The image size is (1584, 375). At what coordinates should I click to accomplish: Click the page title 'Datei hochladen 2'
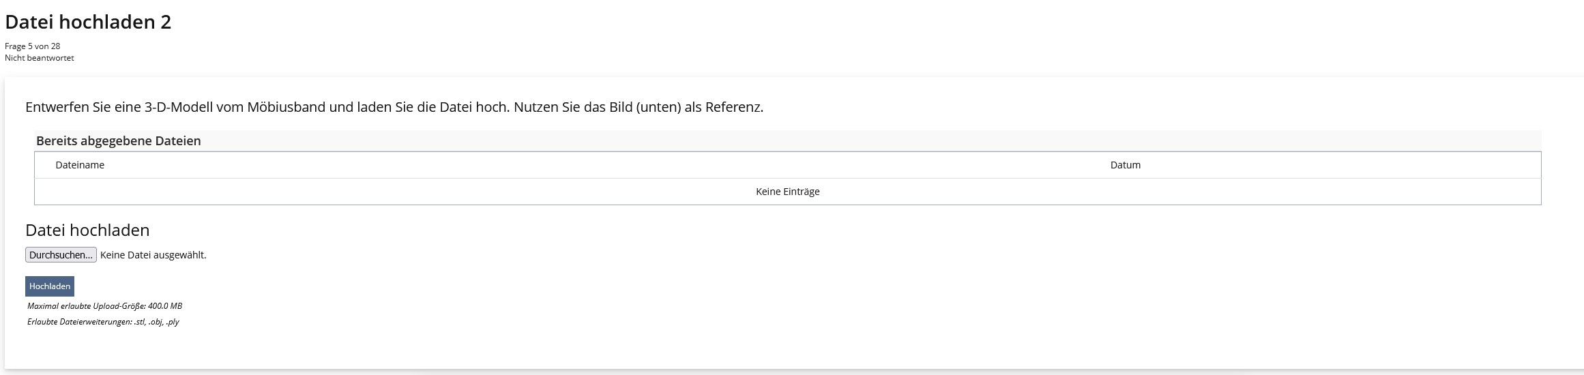(88, 22)
